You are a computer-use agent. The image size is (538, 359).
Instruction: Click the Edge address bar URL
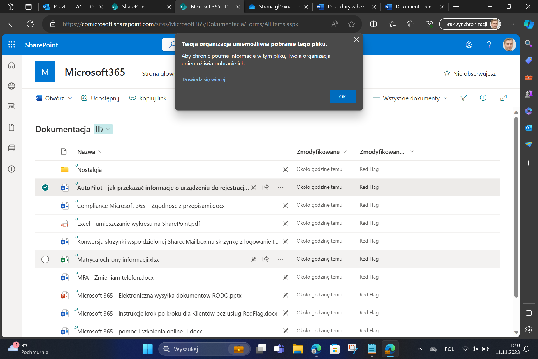click(180, 24)
